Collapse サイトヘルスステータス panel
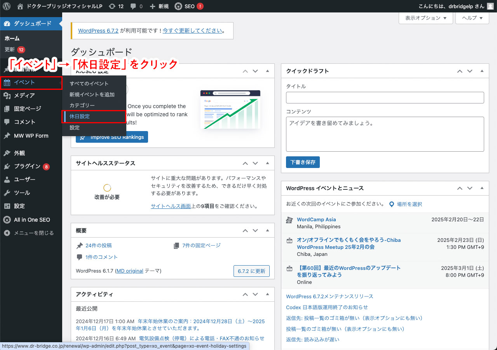Image resolution: width=497 pixels, height=350 pixels. pyautogui.click(x=267, y=163)
